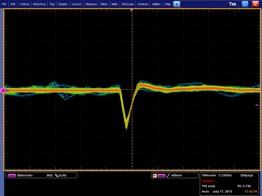262x196 pixels.
Task: Click the magenta trigger level arrow
Action: (257, 105)
